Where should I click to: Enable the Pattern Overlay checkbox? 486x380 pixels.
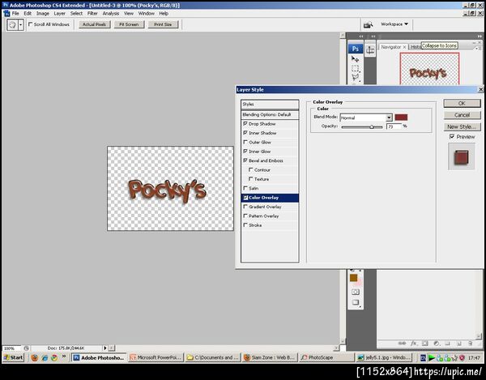pyautogui.click(x=245, y=216)
